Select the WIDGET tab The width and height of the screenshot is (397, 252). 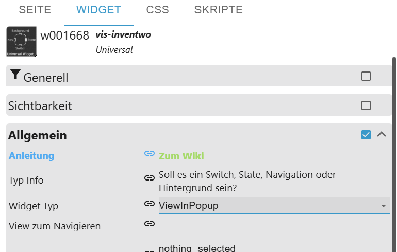pyautogui.click(x=98, y=10)
